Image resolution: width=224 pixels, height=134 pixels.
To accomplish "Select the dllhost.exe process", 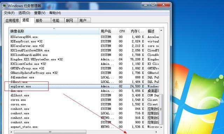I will tap(84, 95).
